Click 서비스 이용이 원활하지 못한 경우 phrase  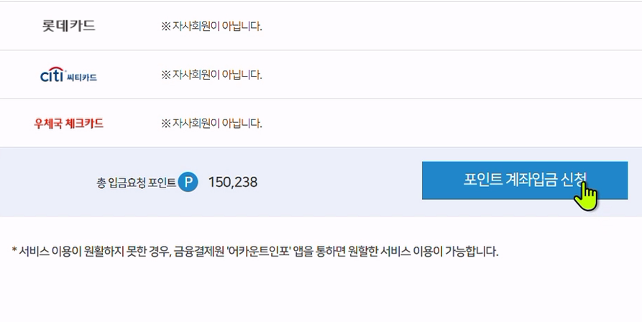click(x=95, y=252)
